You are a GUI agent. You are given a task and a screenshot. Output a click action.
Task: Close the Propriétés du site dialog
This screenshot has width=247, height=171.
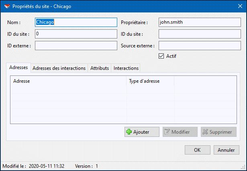[237, 6]
